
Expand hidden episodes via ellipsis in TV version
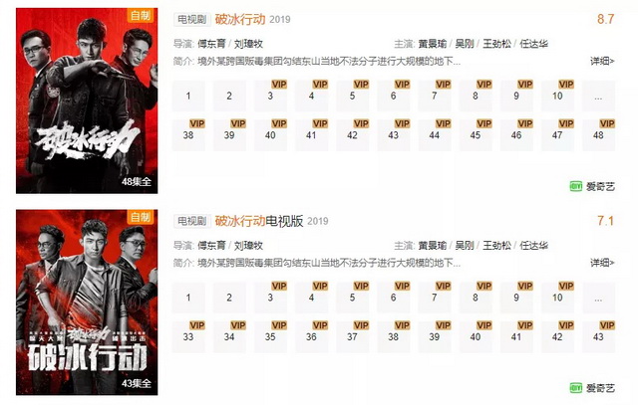(x=598, y=298)
